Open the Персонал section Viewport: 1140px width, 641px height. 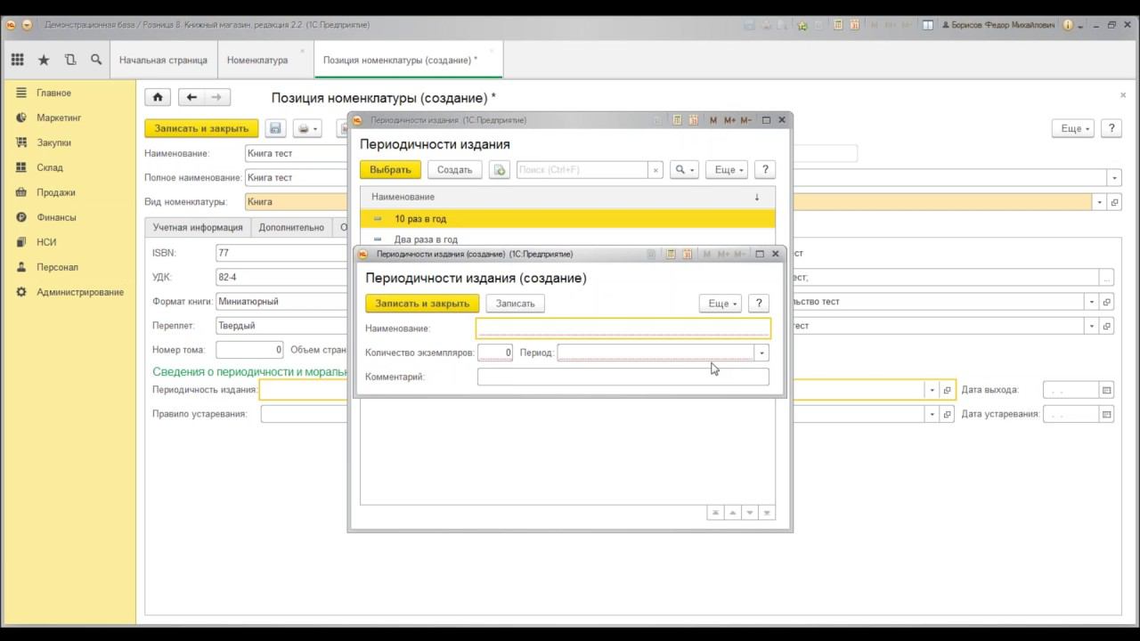(57, 267)
